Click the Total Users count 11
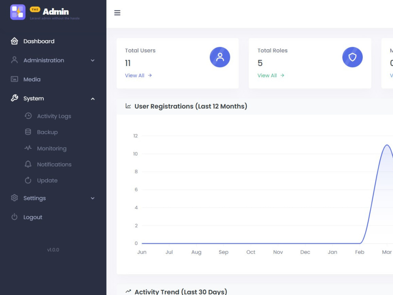Screen dimensions: 393x295 tap(128, 63)
